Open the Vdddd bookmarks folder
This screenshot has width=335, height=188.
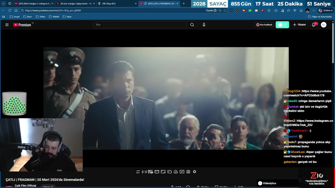54,17
